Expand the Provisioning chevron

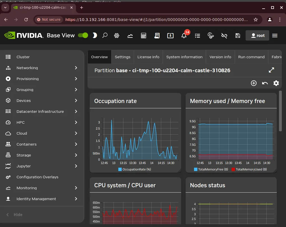pyautogui.click(x=76, y=79)
